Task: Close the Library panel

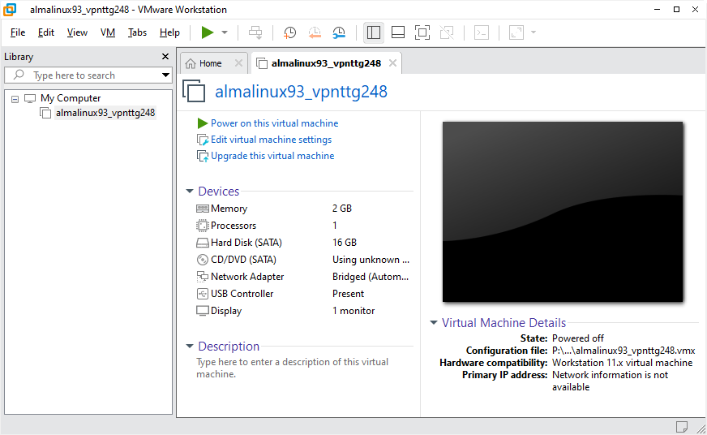Action: [165, 57]
